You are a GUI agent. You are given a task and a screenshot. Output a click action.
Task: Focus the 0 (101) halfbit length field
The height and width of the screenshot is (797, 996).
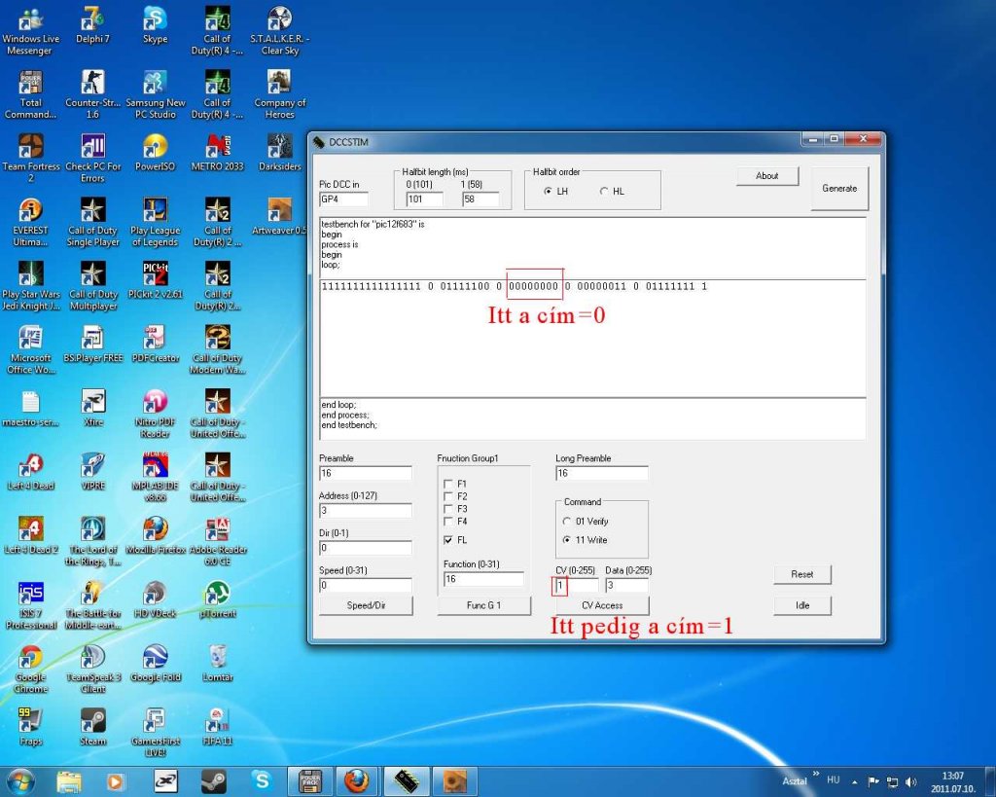coord(424,199)
